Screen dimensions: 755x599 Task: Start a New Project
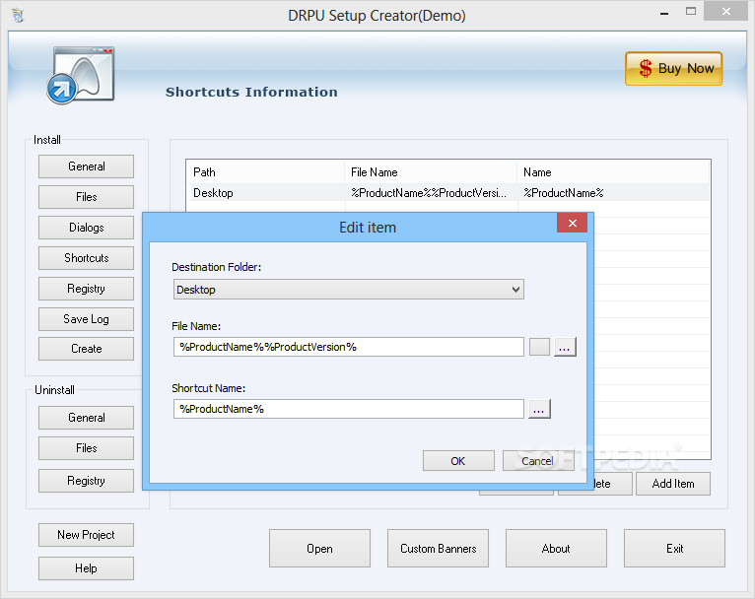click(86, 535)
